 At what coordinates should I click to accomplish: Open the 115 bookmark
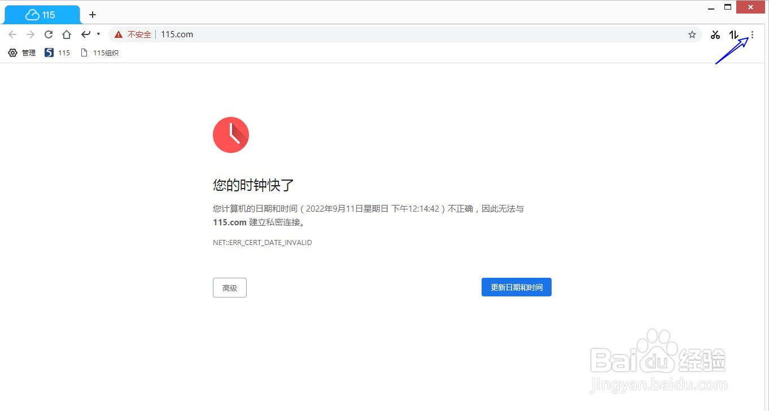tap(57, 53)
